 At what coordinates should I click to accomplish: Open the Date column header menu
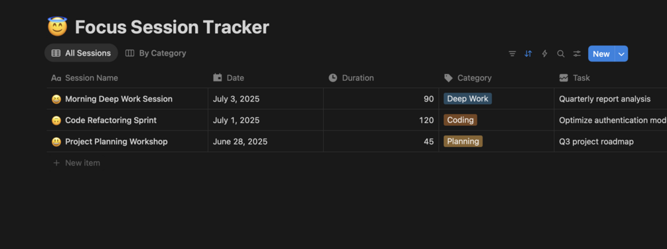click(x=265, y=78)
